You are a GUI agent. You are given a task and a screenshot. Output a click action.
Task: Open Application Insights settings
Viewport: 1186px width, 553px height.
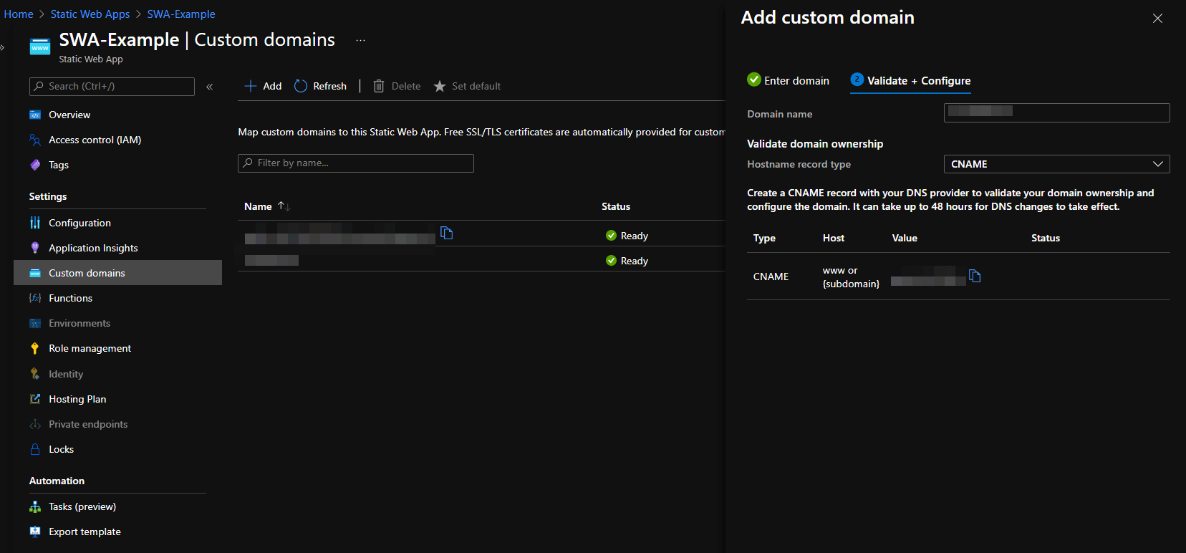point(93,248)
